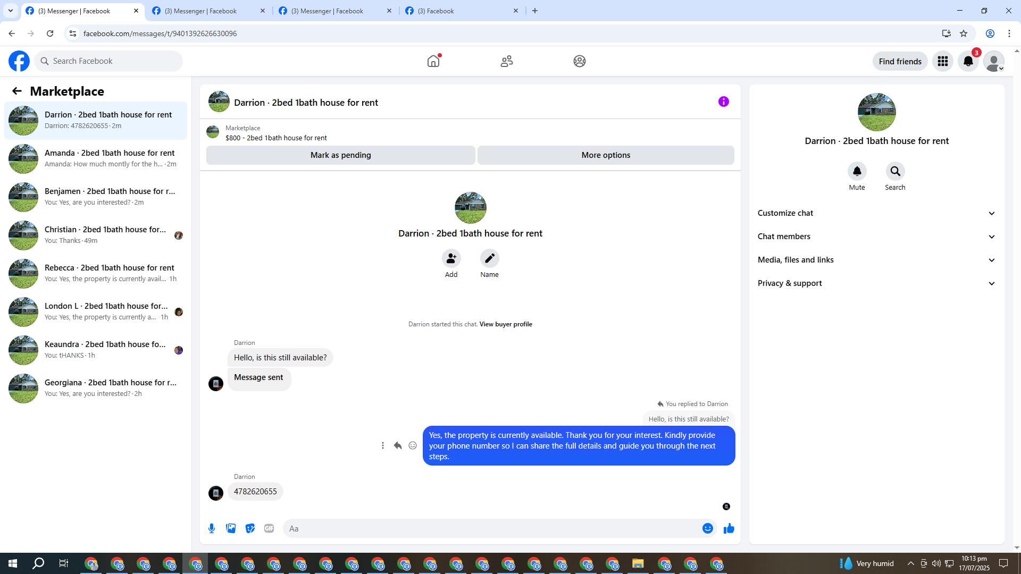The height and width of the screenshot is (574, 1021).
Task: Reply to the blue sent message
Action: click(x=398, y=445)
